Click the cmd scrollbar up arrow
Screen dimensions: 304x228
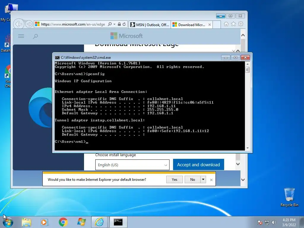(x=247, y=64)
